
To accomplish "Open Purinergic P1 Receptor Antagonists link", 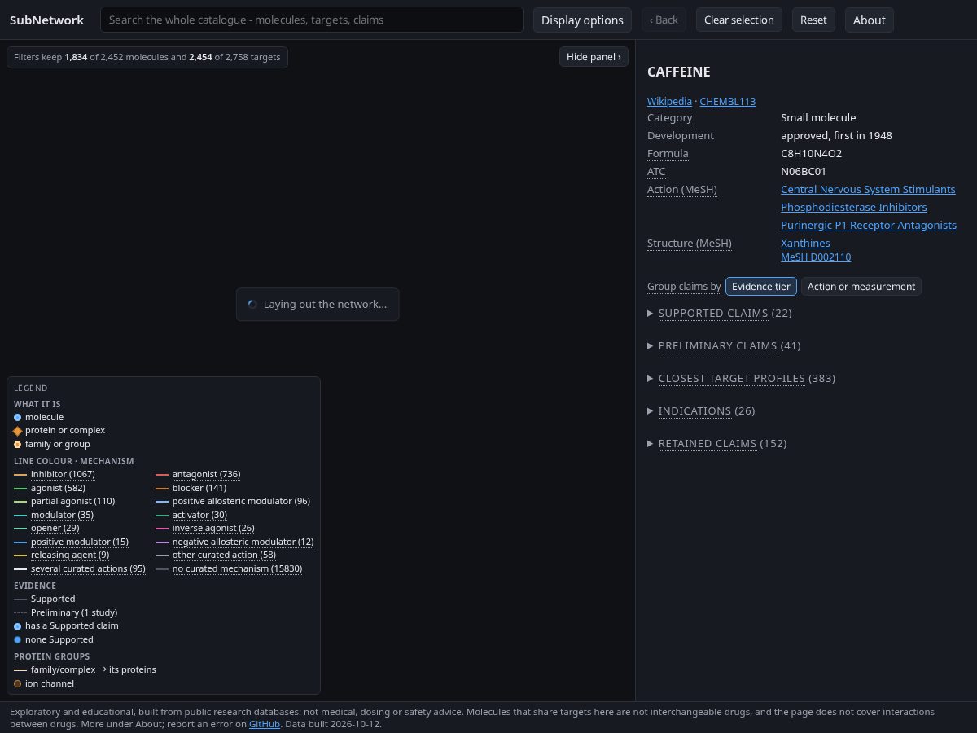I will coord(869,226).
